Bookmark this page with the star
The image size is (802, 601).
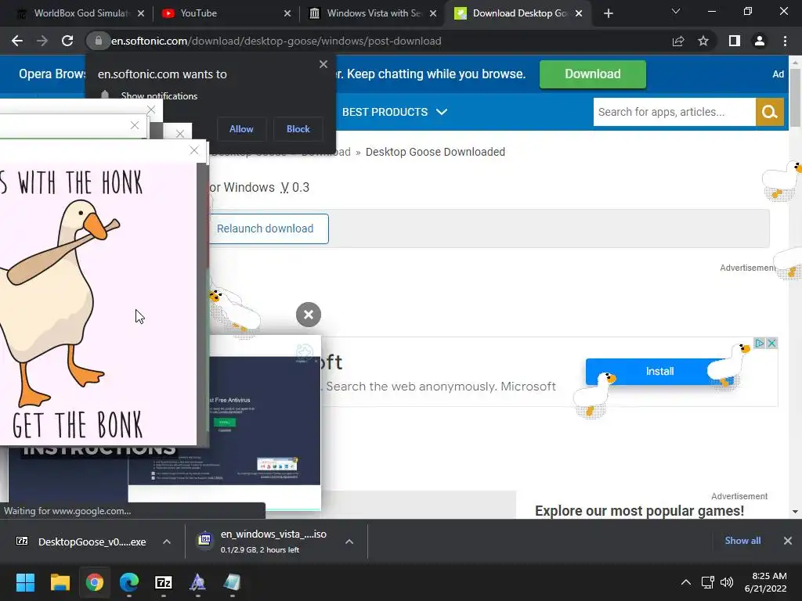(703, 41)
